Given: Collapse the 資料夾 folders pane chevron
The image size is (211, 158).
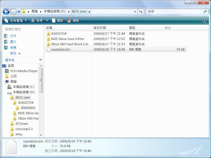Looking at the screenshot, I should tap(40, 60).
